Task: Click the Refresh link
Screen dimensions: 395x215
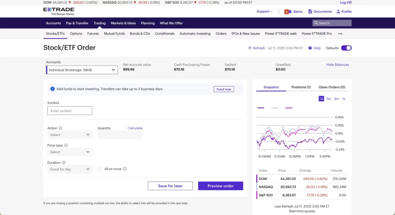Action: (x=259, y=48)
